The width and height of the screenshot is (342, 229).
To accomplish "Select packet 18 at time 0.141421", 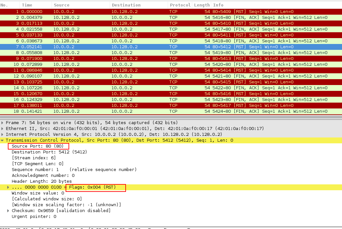I will pyautogui.click(x=171, y=112).
